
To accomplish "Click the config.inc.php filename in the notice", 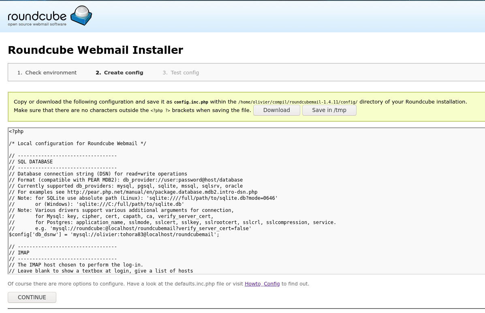I will coord(191,102).
